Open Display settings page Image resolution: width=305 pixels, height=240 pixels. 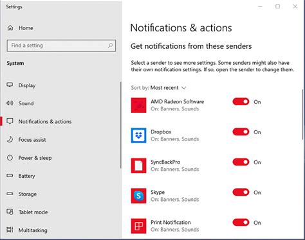click(x=27, y=85)
